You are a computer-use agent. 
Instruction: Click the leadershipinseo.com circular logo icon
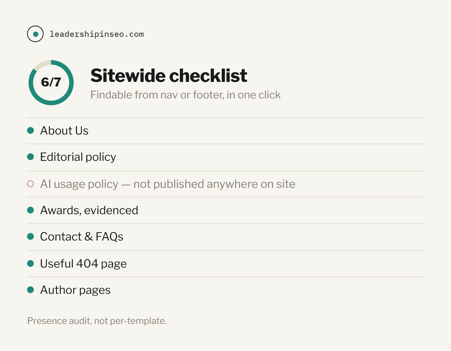[35, 34]
